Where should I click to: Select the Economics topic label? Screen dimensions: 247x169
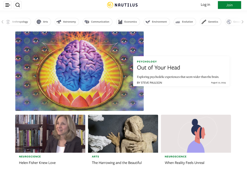[130, 22]
